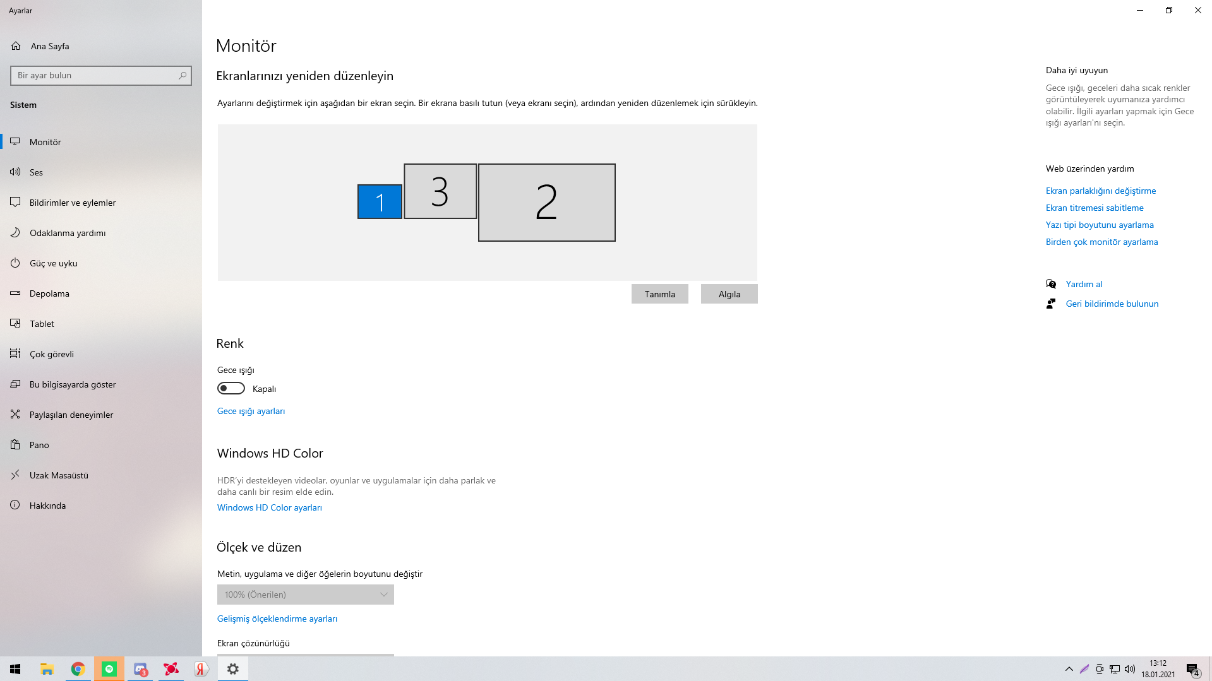Go to the Tablet settings page

click(x=101, y=324)
